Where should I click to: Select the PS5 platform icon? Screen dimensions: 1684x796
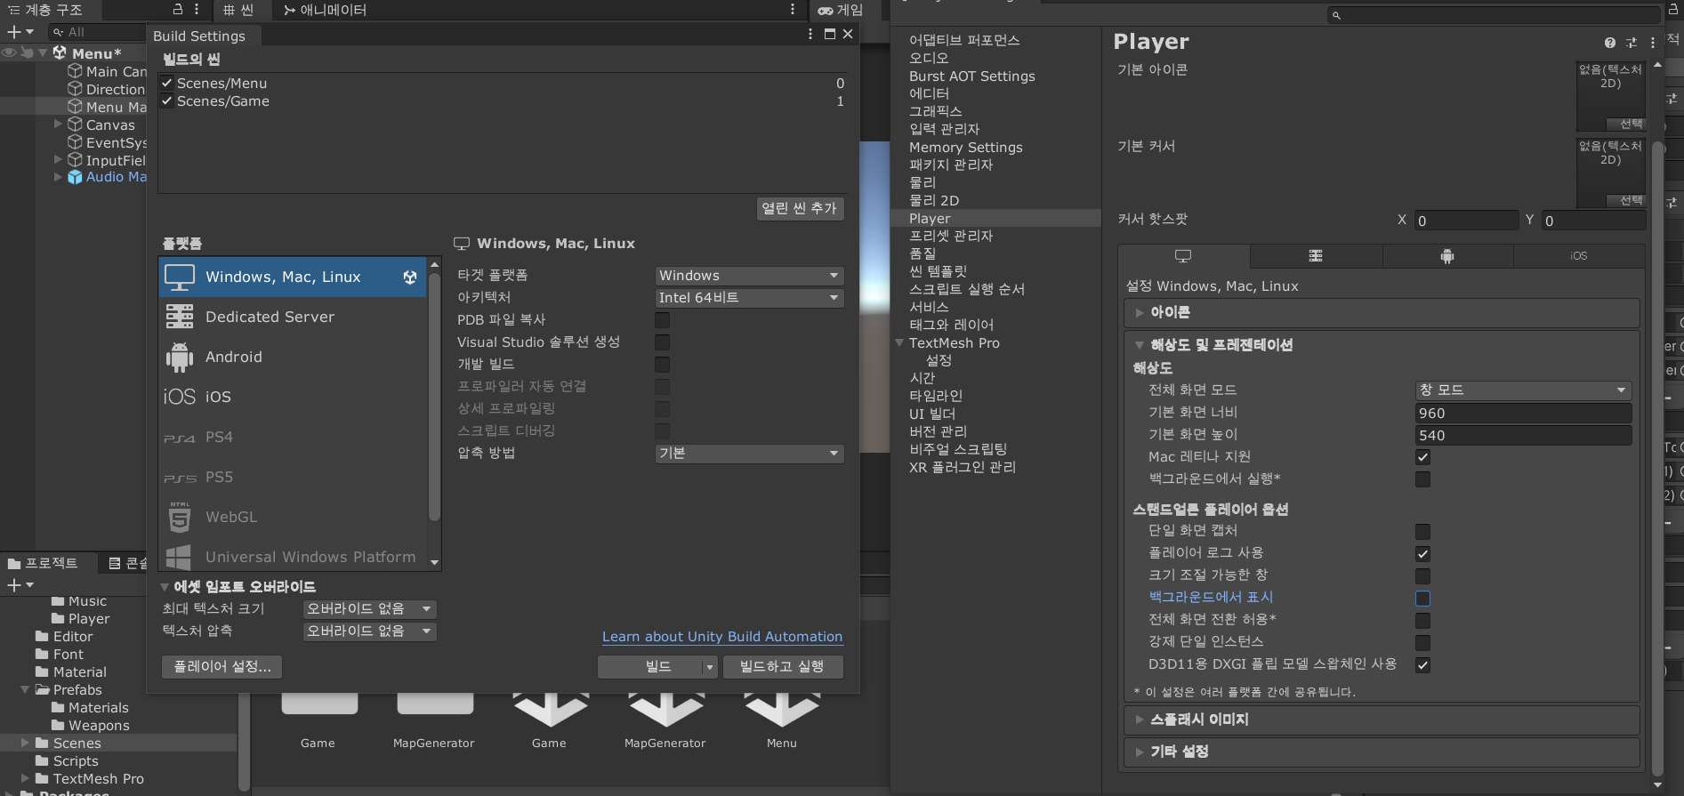[179, 478]
